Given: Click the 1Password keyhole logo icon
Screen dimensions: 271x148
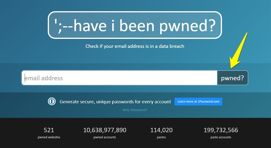Looking at the screenshot, I should [51, 101].
